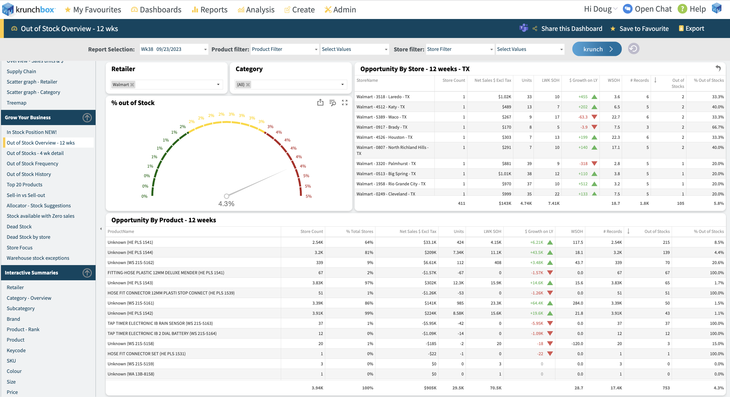
Task: Click the Create pencil icon
Action: (287, 10)
